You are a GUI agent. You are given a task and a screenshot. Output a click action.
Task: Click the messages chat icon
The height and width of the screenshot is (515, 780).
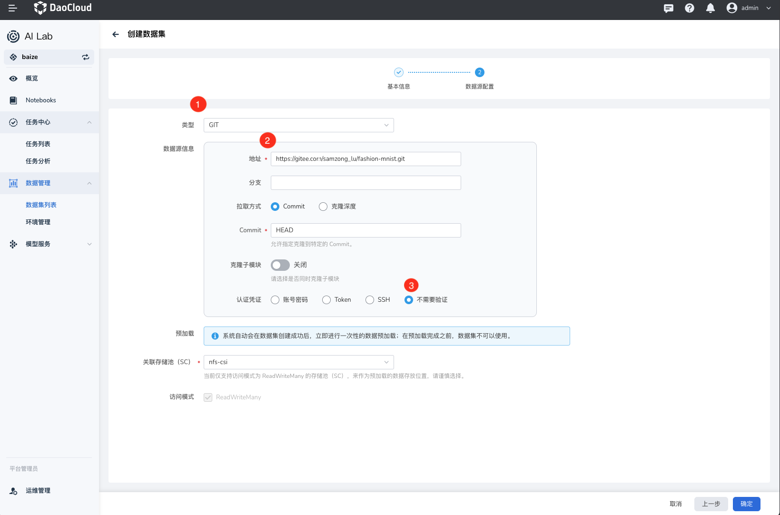[x=669, y=8]
